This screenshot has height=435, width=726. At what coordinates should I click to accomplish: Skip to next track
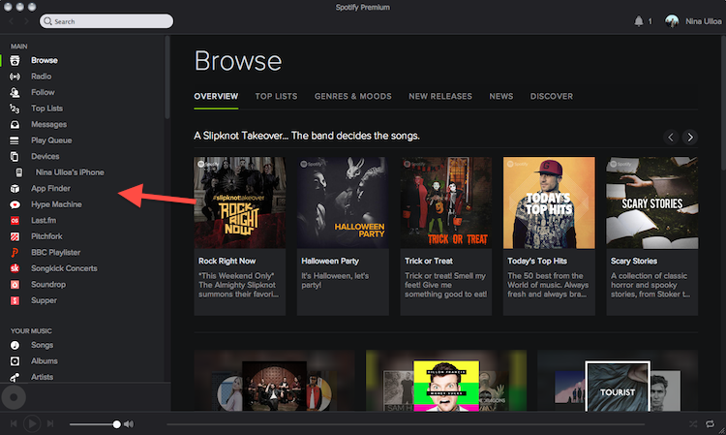[x=50, y=423]
